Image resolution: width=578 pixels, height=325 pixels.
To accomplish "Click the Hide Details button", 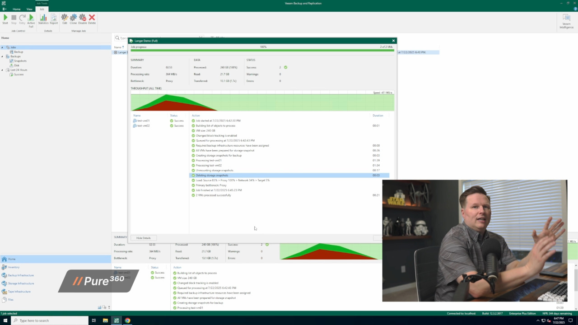I will coord(143,238).
